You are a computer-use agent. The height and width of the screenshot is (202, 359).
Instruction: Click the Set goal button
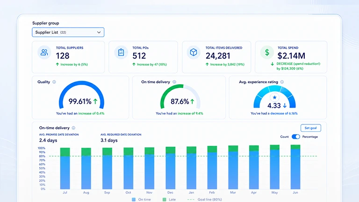pos(311,128)
